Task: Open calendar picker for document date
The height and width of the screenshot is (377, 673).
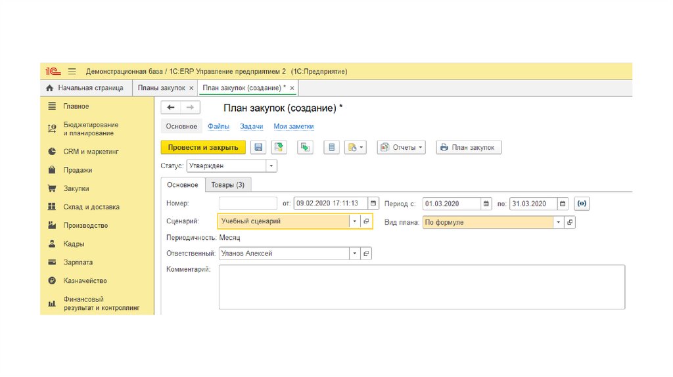Action: pos(373,204)
